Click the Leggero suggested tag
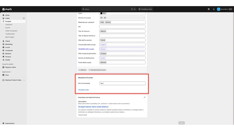 [103, 45]
